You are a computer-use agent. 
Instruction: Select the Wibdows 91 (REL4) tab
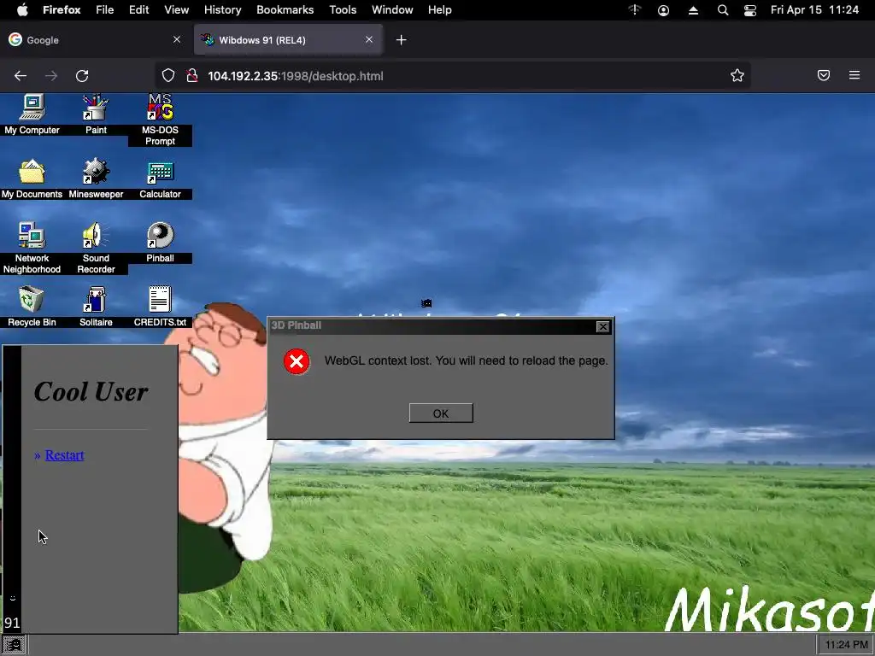pyautogui.click(x=288, y=39)
